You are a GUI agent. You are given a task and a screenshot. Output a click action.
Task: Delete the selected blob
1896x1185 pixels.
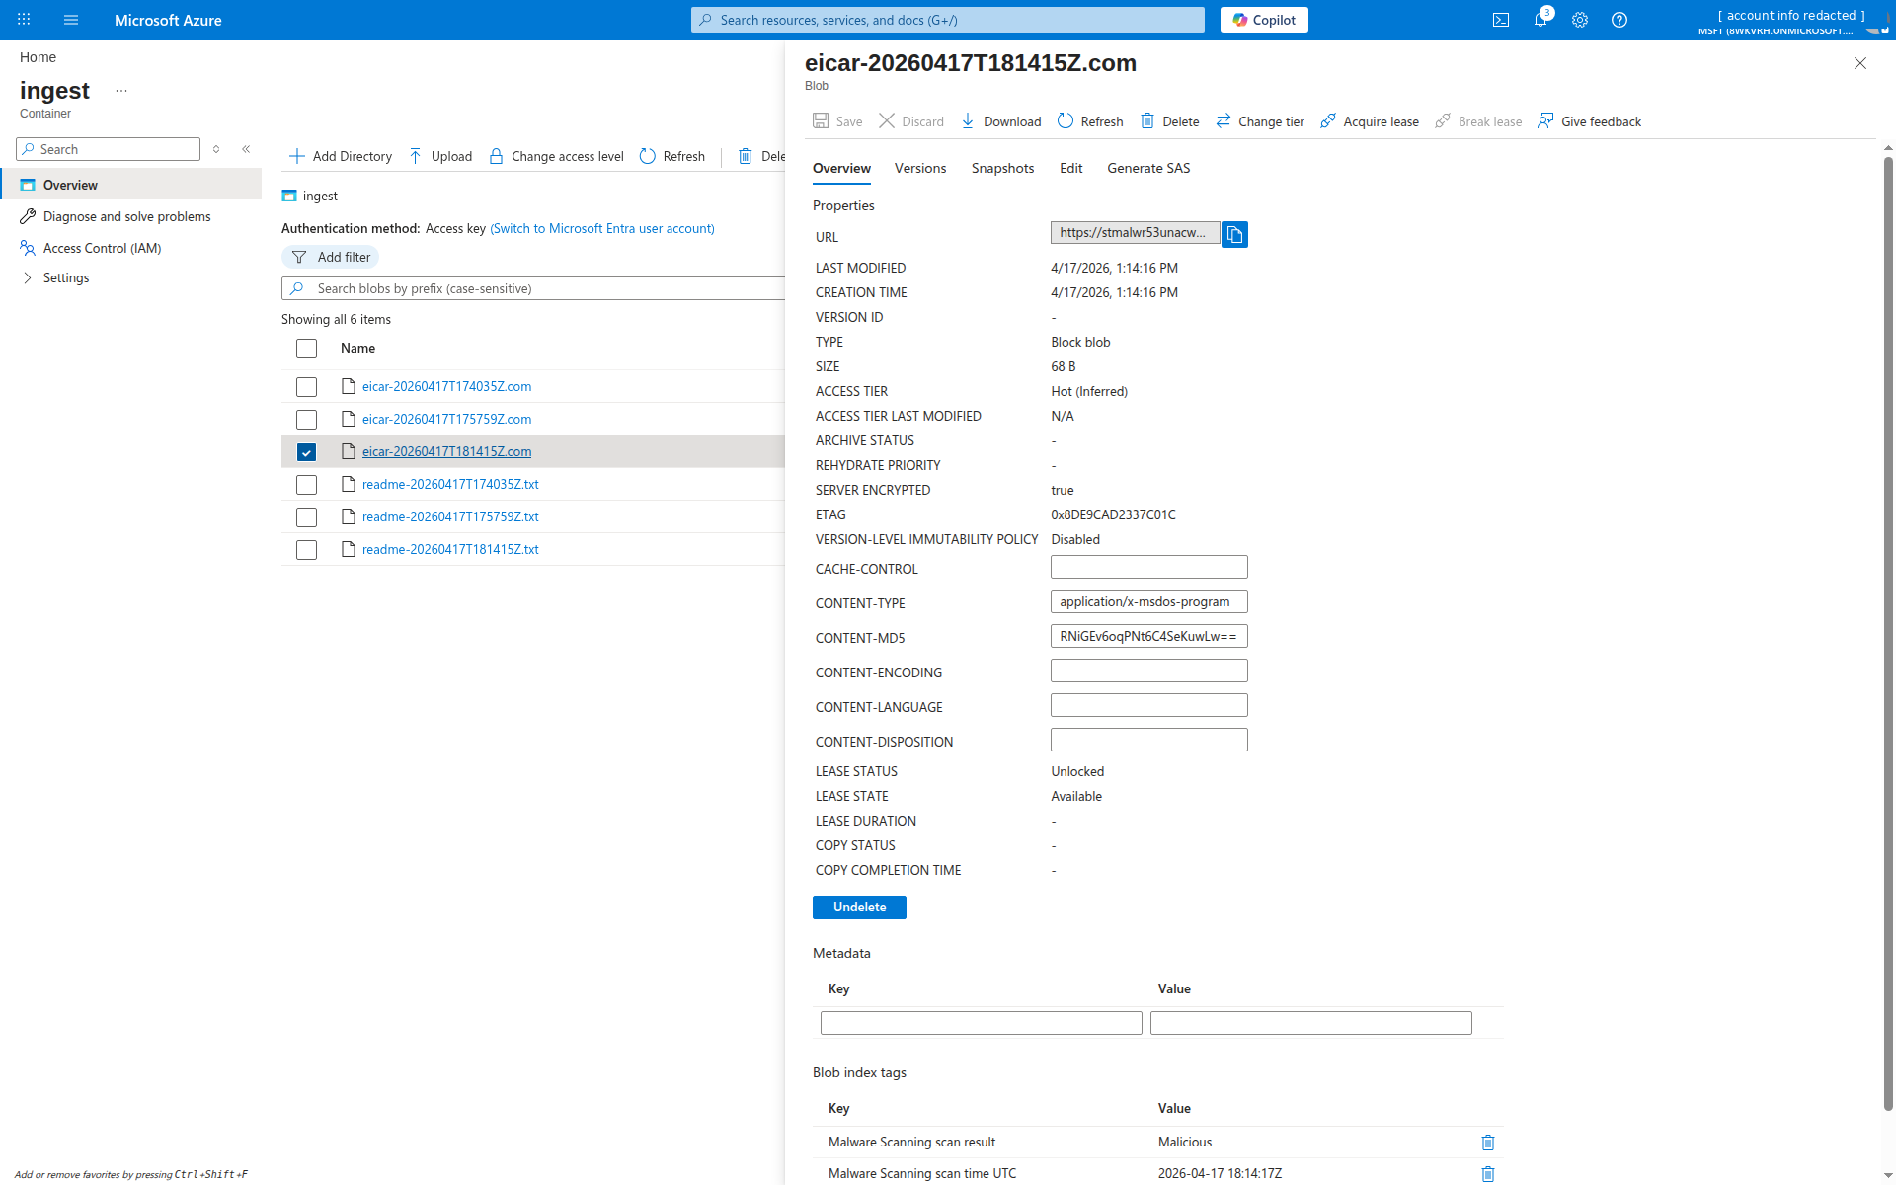click(x=1169, y=120)
